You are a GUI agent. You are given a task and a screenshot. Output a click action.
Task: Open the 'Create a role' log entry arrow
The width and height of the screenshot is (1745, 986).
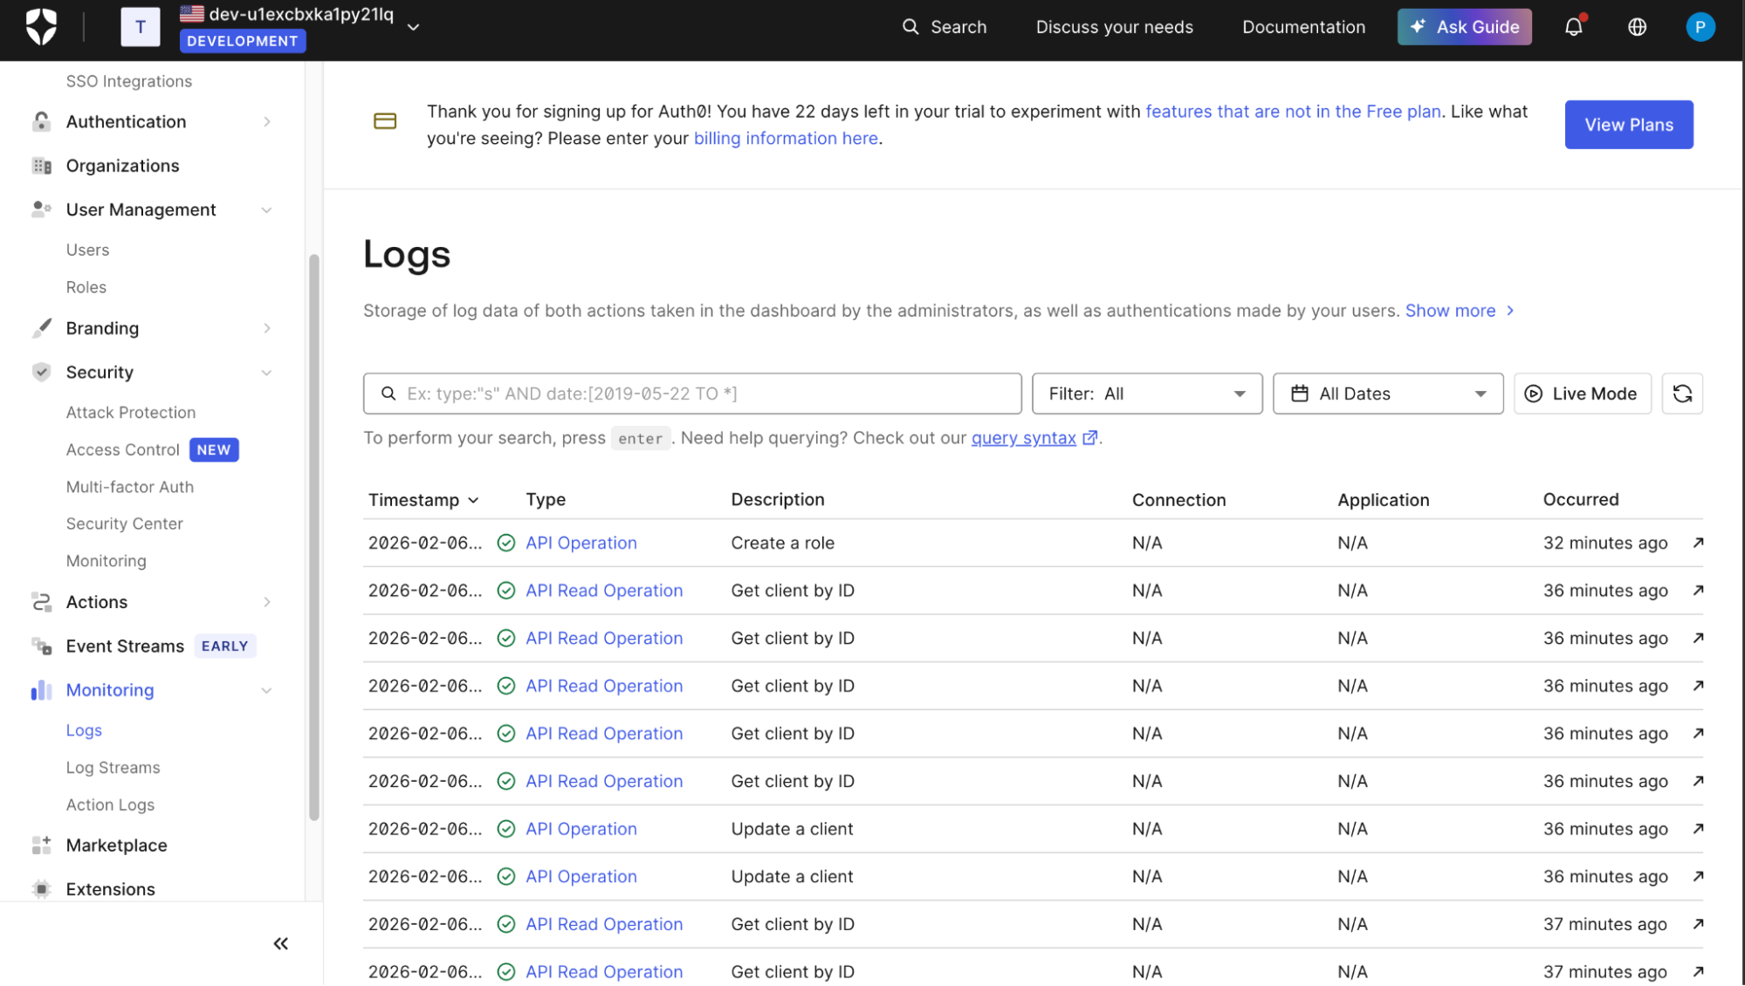tap(1698, 543)
